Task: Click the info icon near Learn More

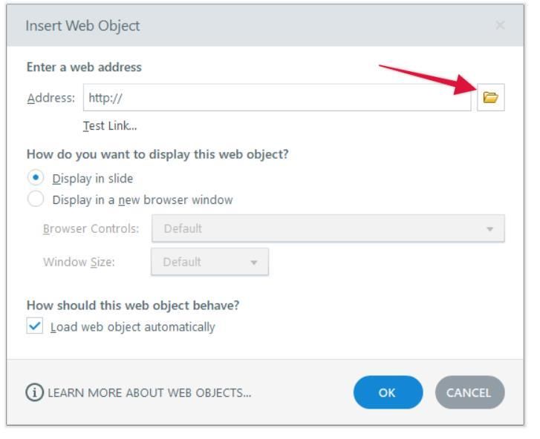Action: coord(35,393)
